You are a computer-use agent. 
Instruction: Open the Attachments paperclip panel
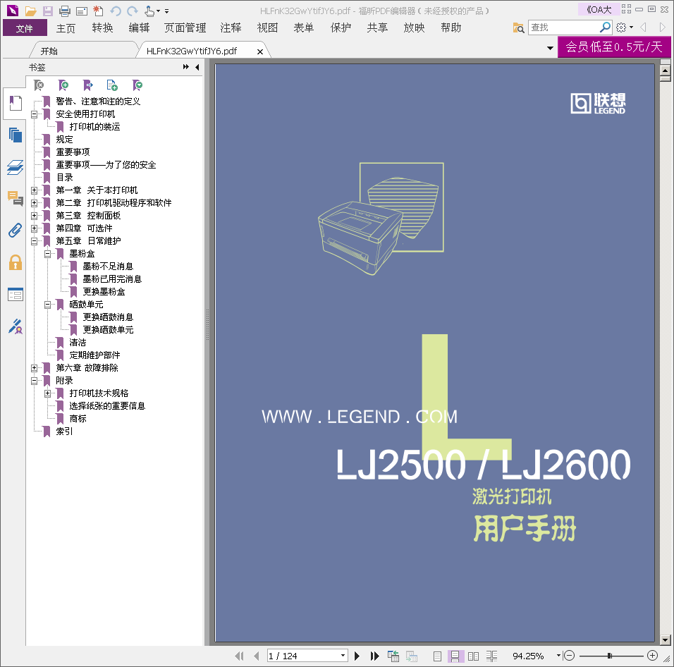point(16,231)
